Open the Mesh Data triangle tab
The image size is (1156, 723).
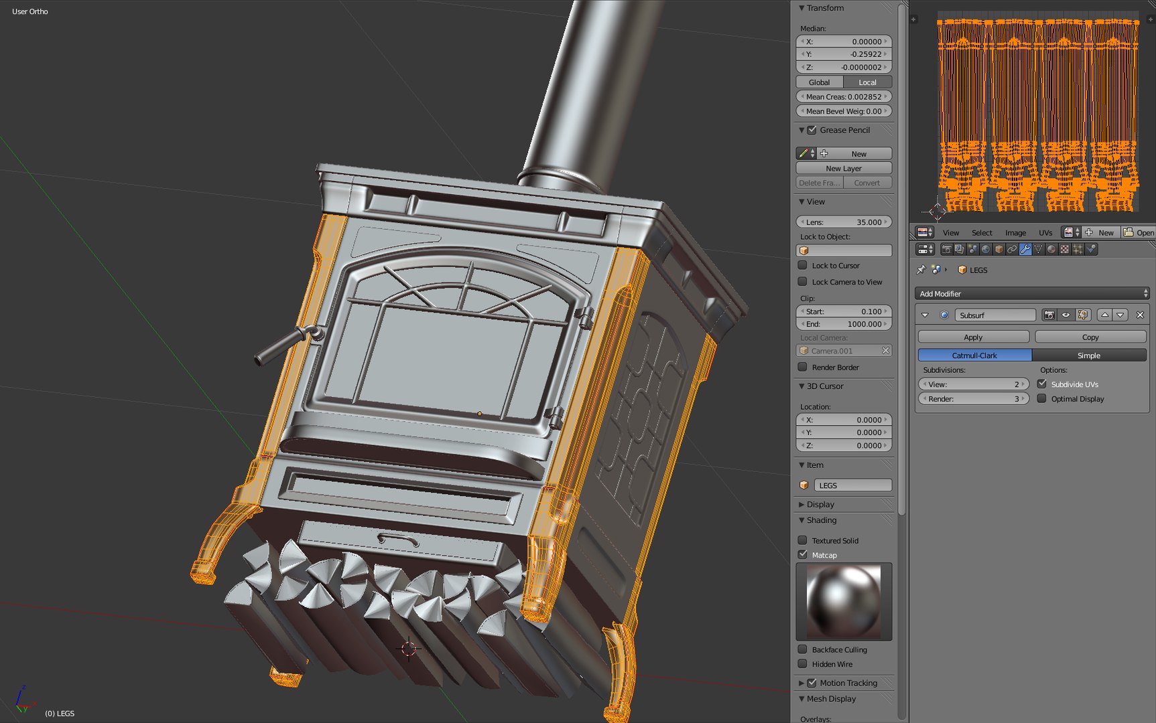(x=1038, y=249)
